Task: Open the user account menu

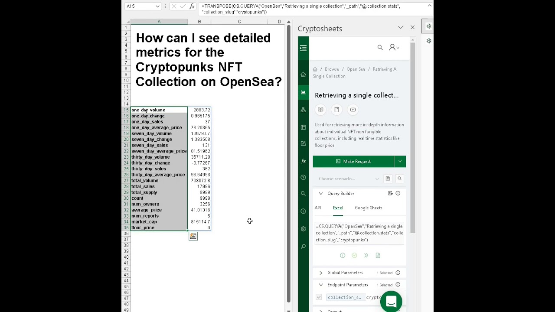Action: [394, 47]
